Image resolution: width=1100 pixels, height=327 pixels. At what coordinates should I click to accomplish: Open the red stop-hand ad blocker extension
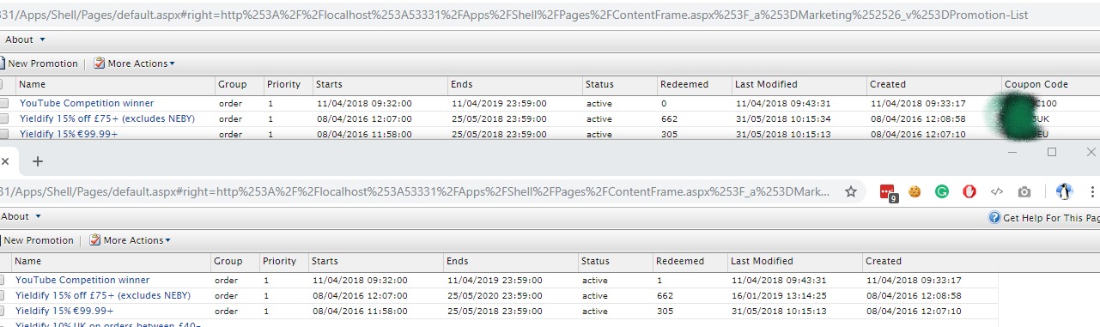[x=969, y=192]
